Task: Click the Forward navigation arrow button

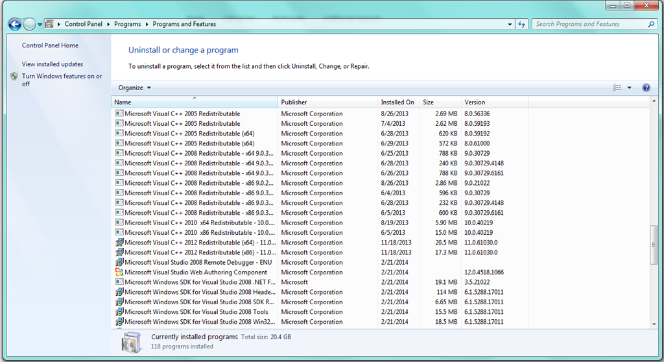Action: [29, 24]
